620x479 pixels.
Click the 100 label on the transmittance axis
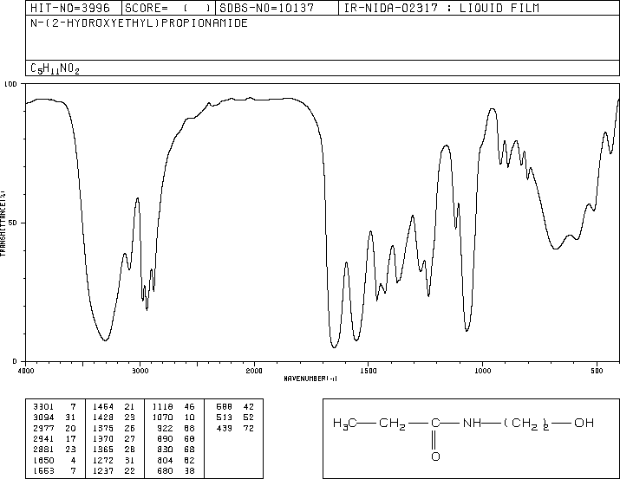click(x=10, y=84)
